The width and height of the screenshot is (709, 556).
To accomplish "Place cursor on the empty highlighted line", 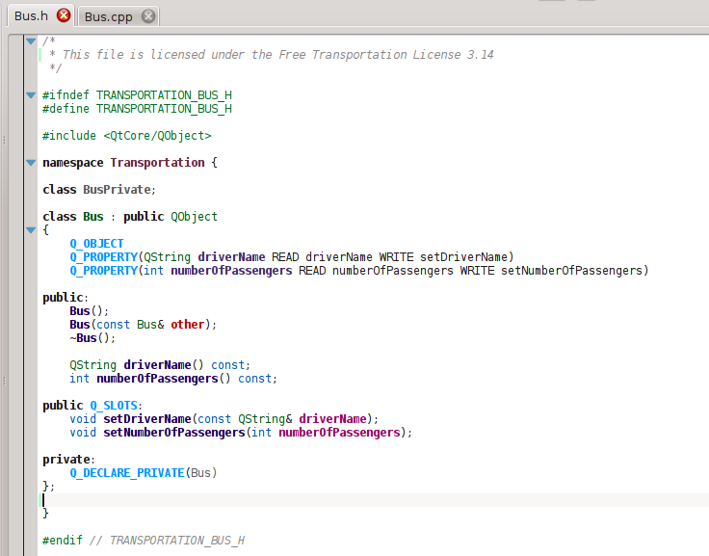I will (373, 500).
